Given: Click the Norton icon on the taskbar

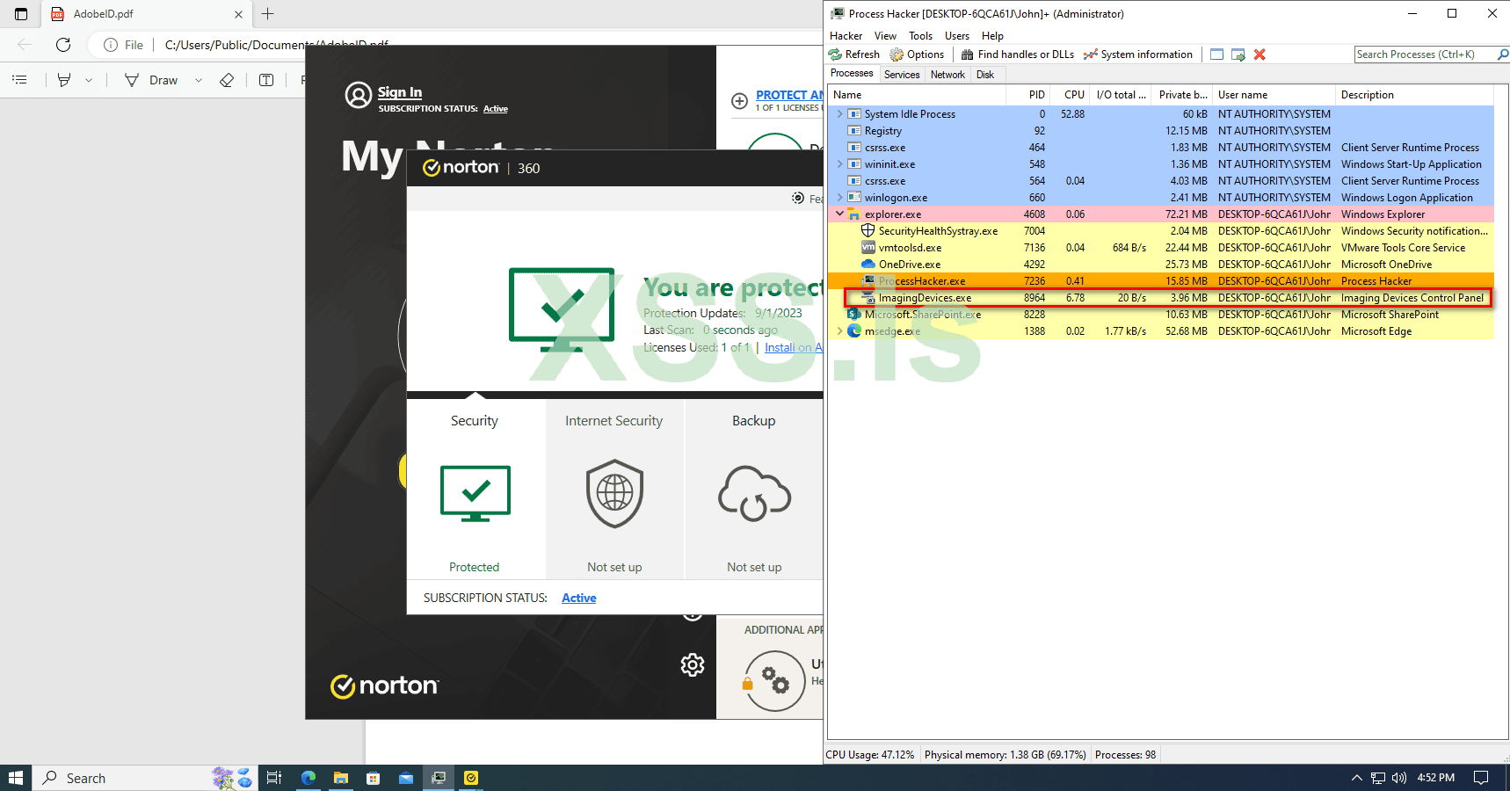Looking at the screenshot, I should click(x=471, y=778).
